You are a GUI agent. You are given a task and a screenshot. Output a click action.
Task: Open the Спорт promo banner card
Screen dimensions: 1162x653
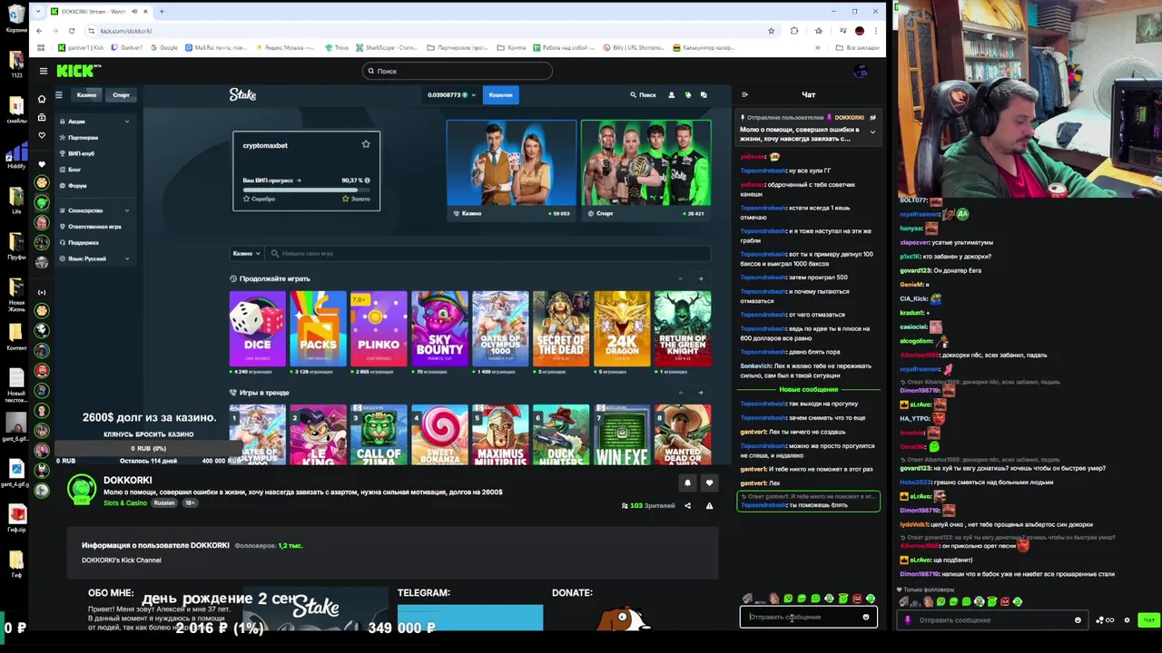pyautogui.click(x=645, y=170)
